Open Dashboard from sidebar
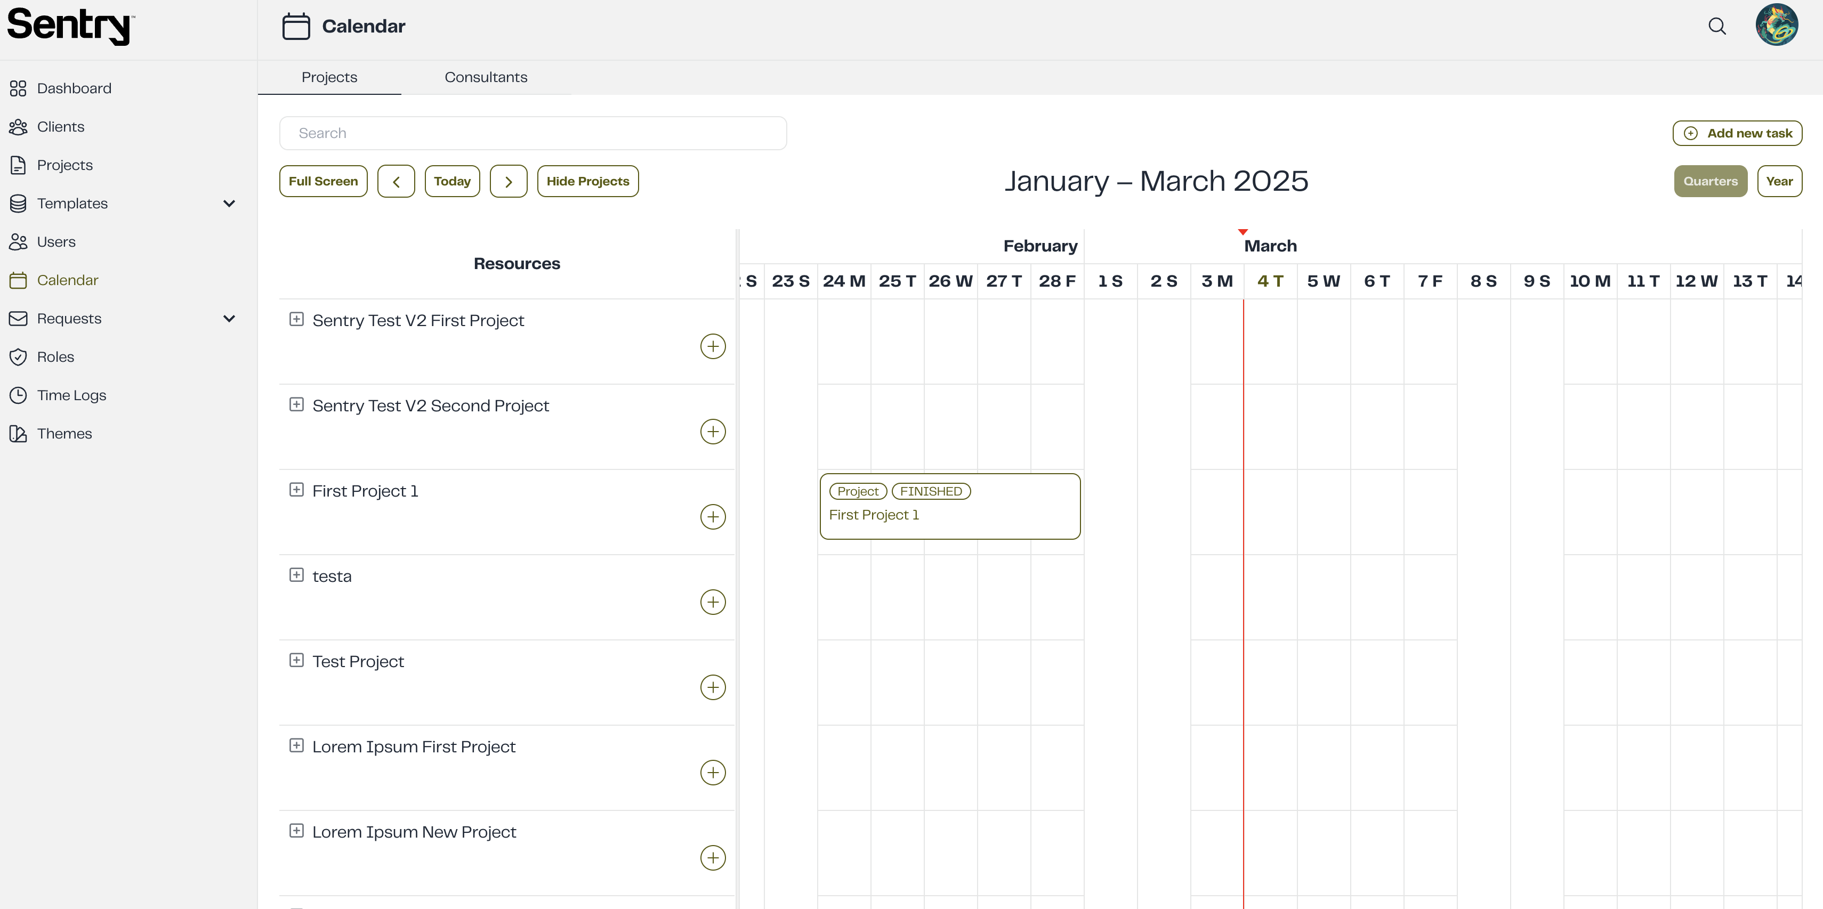Image resolution: width=1823 pixels, height=909 pixels. point(74,88)
